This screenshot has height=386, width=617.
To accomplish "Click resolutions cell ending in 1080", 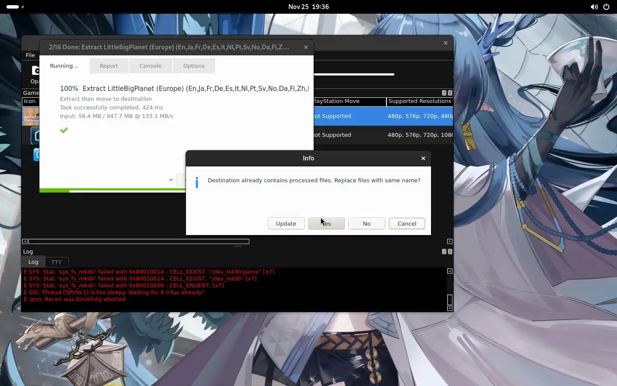I will pos(420,135).
